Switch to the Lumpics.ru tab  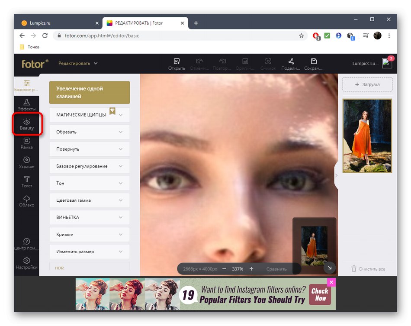[x=59, y=23]
